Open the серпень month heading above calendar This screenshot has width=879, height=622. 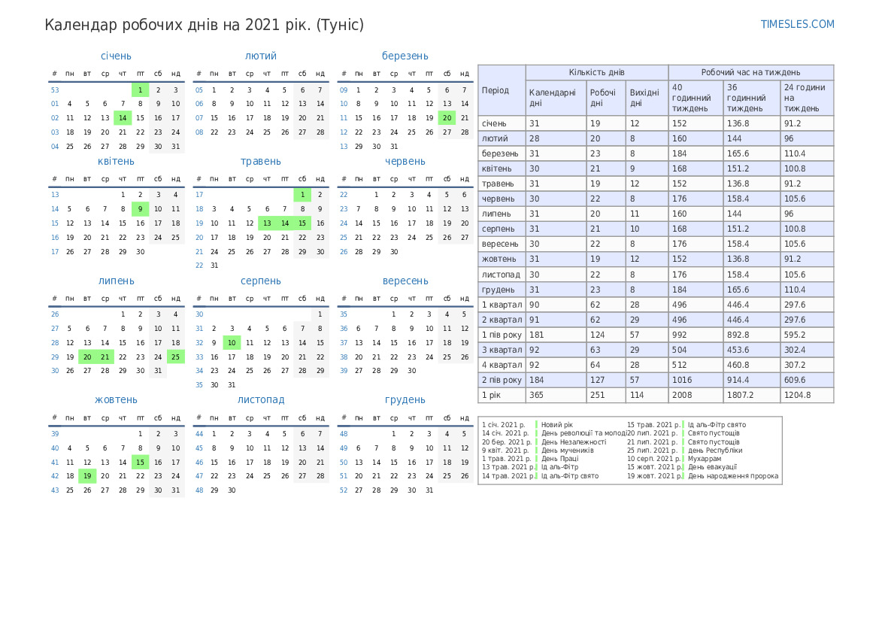click(260, 281)
